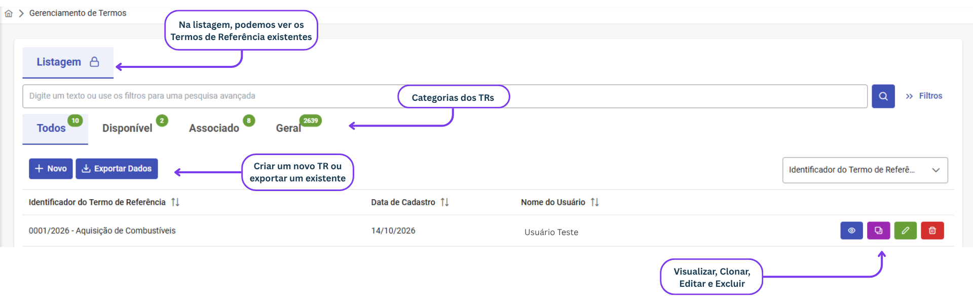Viewport: 973px width, 303px height.
Task: Go to home via breadcrumb house icon
Action: (9, 13)
